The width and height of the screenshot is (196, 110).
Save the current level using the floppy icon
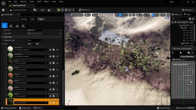click(3, 10)
